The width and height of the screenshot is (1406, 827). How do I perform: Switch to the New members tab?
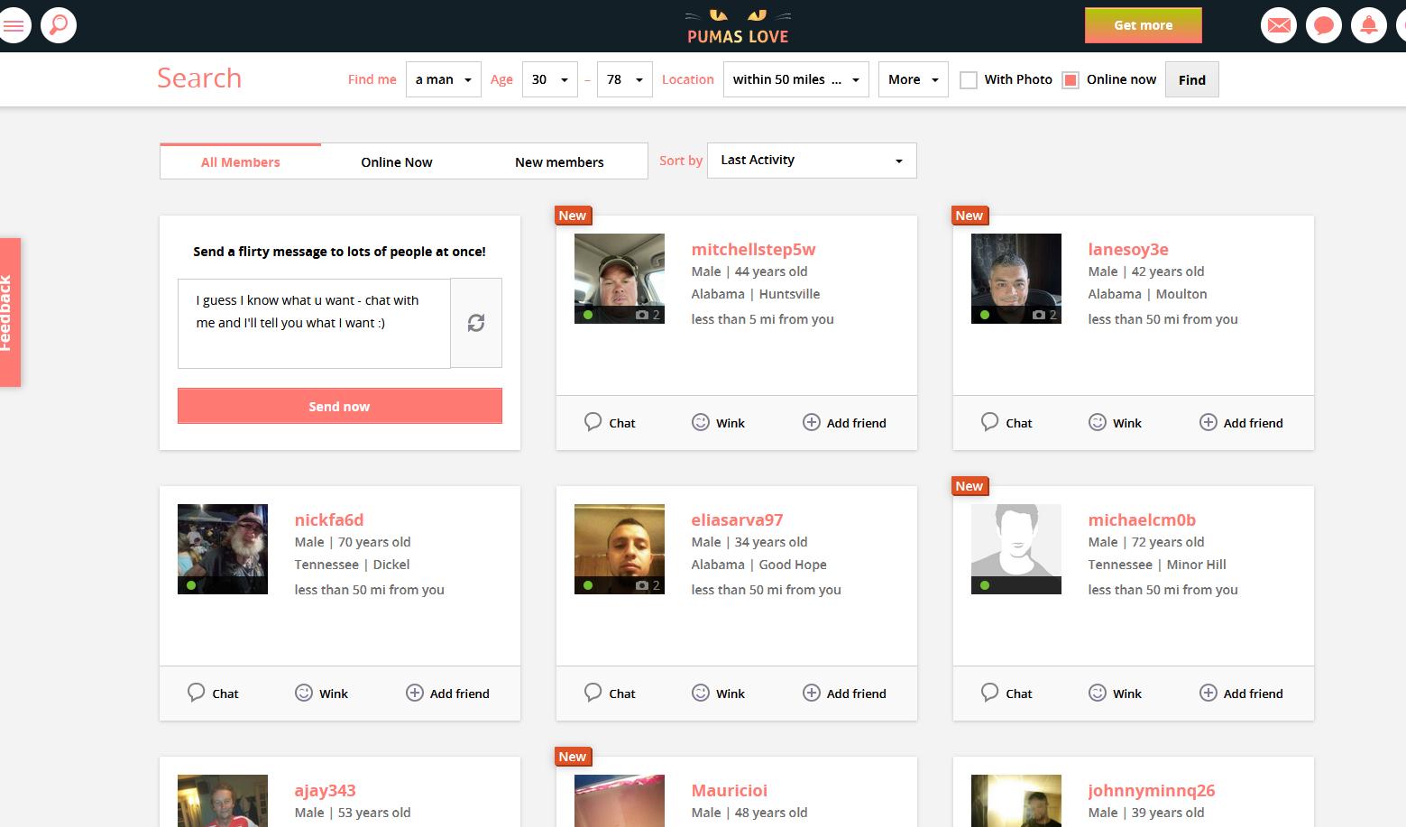click(558, 161)
